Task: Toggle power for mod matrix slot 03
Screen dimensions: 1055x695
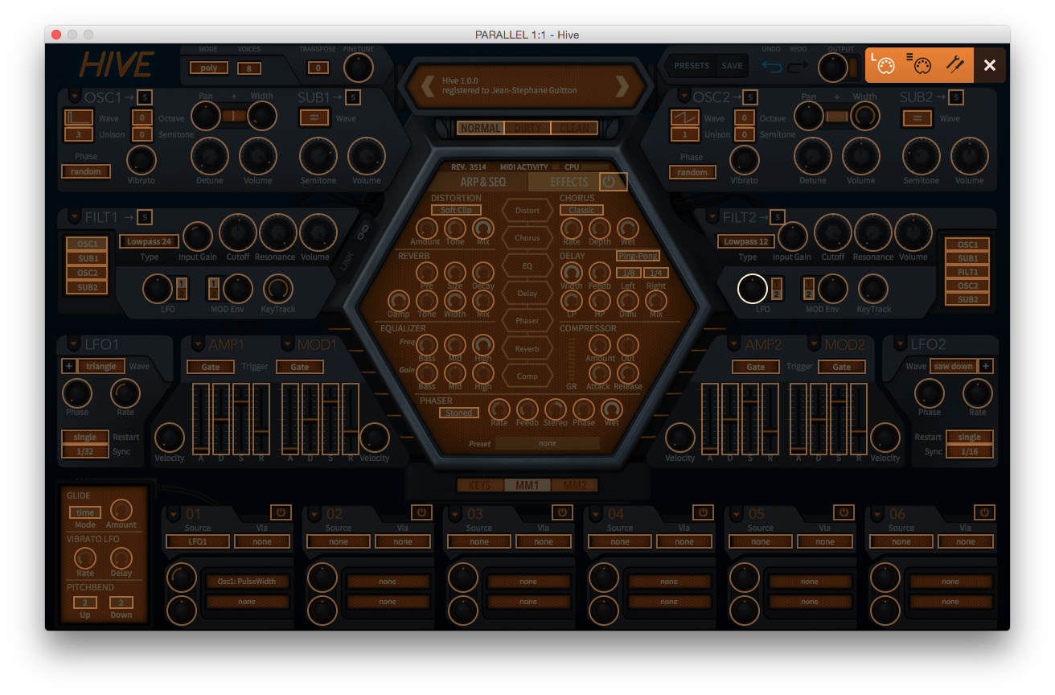Action: 562,512
